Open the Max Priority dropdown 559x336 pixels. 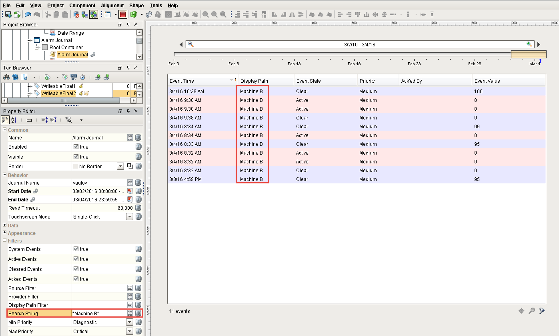[x=129, y=331]
